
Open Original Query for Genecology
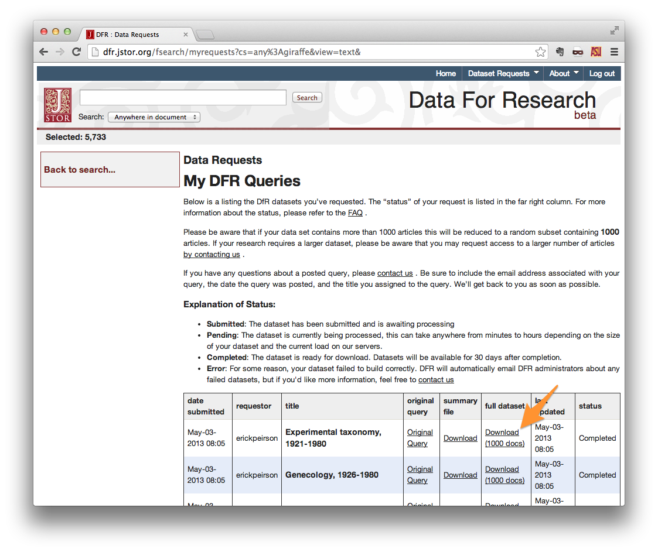click(420, 475)
